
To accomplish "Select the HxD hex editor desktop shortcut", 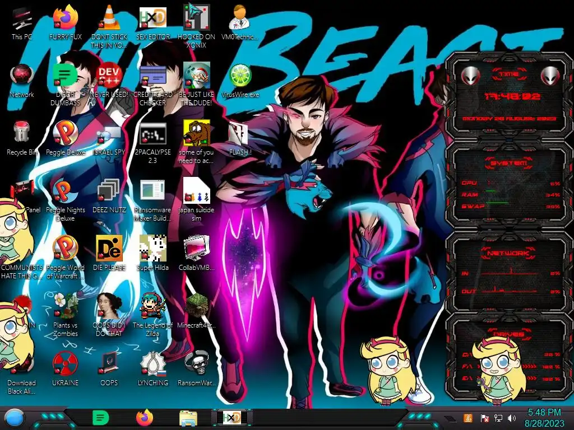I will click(152, 18).
